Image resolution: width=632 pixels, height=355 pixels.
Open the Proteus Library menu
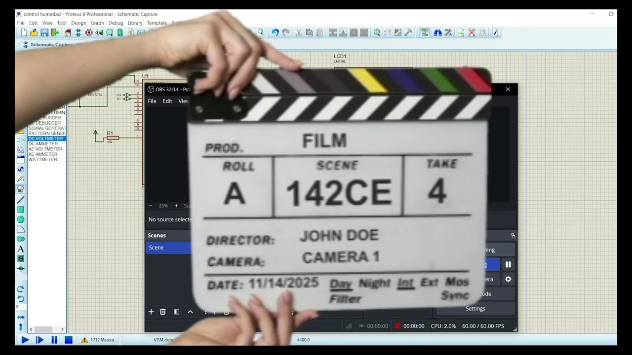tap(135, 23)
